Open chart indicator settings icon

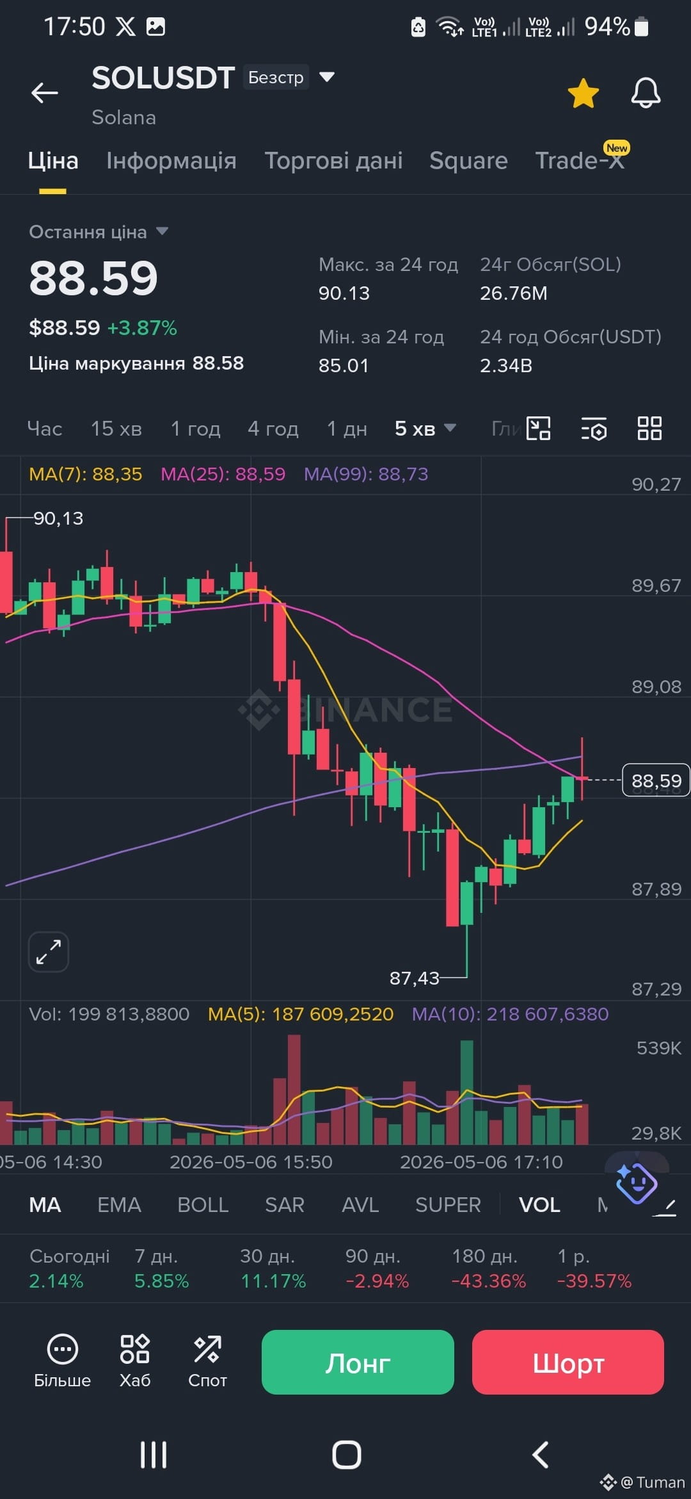pyautogui.click(x=594, y=429)
